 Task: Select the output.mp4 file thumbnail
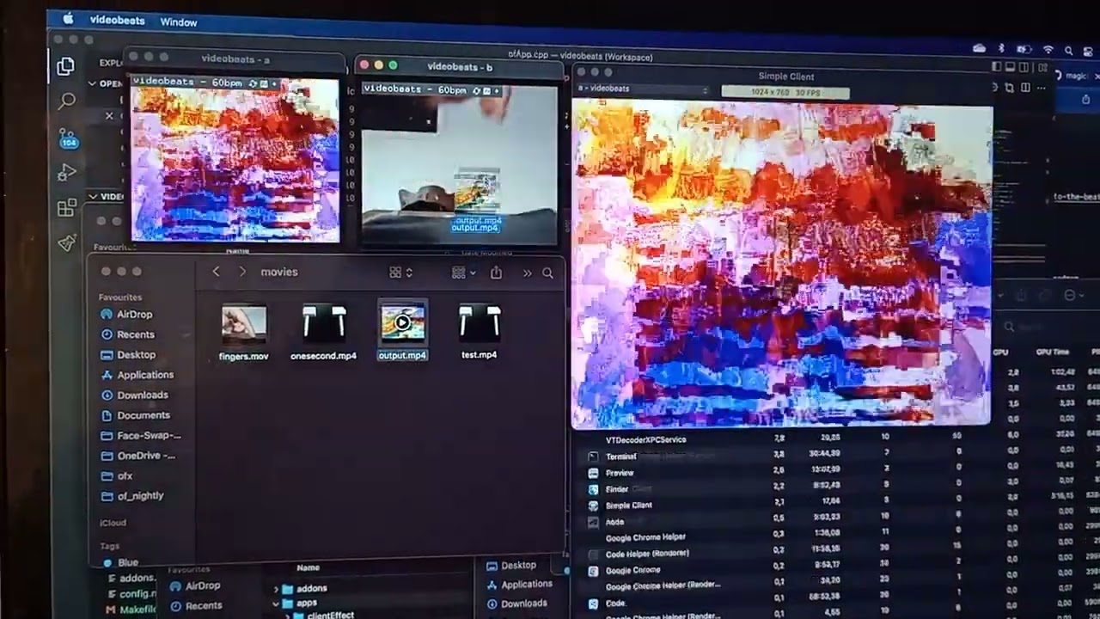[x=402, y=322]
